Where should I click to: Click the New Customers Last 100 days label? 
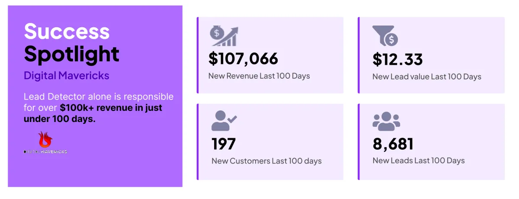[x=266, y=161]
